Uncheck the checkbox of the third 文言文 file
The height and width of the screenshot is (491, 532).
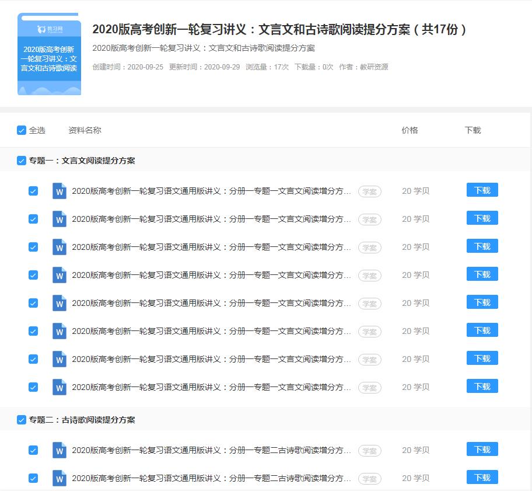[x=33, y=246]
